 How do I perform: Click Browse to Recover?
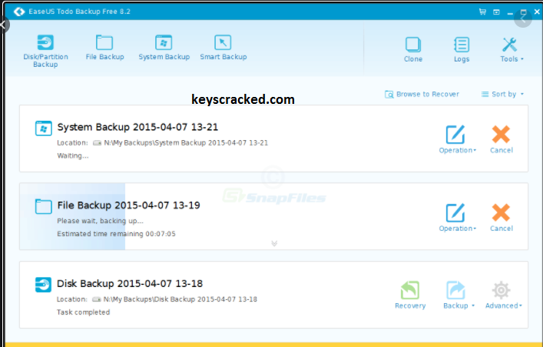(422, 94)
